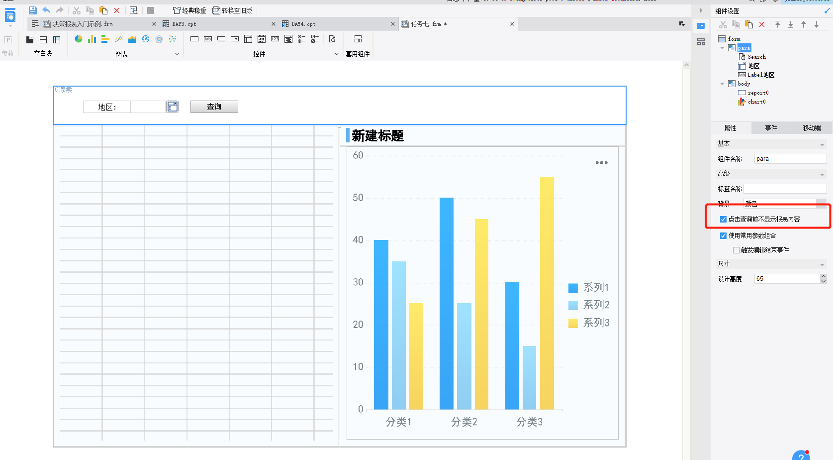Uncheck '点击查询前不显示报表内容' checkbox
833x460 pixels.
(723, 219)
